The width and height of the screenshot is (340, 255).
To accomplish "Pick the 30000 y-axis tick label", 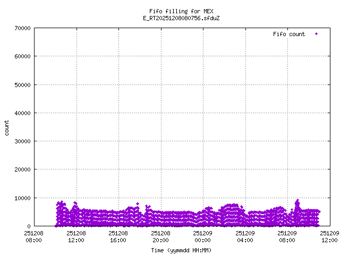I will click(x=21, y=141).
